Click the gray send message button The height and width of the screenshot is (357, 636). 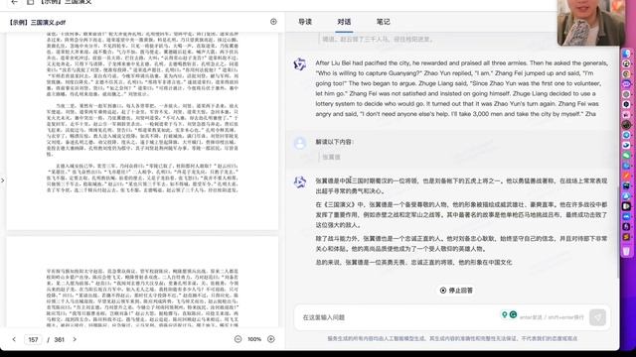click(597, 317)
